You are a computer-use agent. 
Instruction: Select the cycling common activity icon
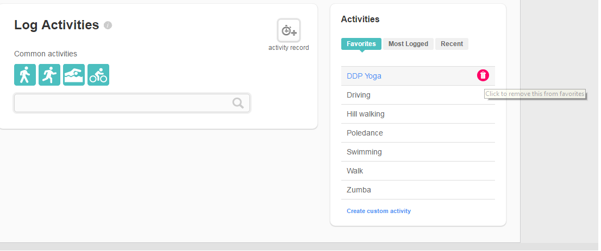98,75
